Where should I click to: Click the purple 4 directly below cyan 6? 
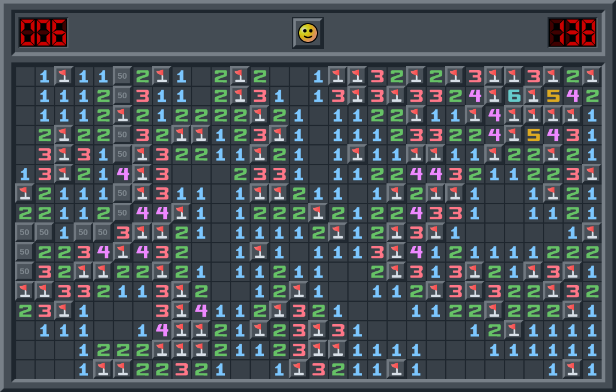494,116
